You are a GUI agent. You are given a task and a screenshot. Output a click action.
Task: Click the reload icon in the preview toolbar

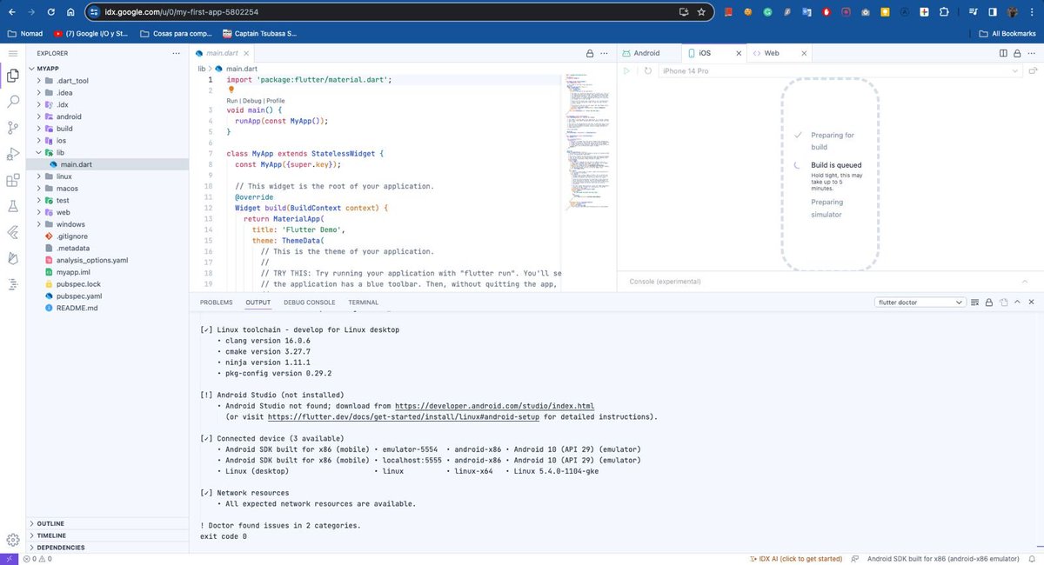tap(648, 70)
